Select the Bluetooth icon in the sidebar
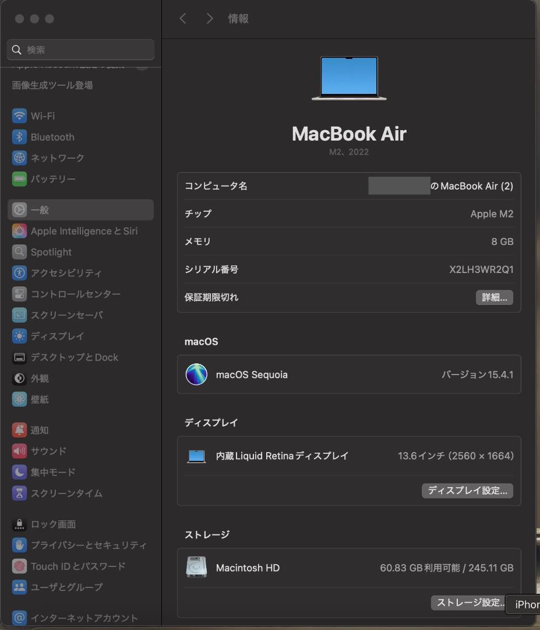The image size is (540, 630). 19,137
